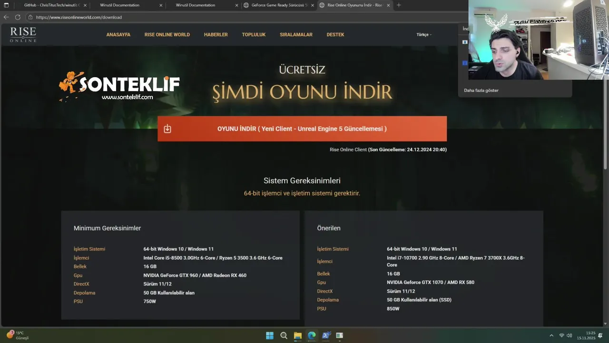Screen dimensions: 609x343
Task: Switch to GeForce Game Ready Sürücüsü tab
Action: pos(278,5)
